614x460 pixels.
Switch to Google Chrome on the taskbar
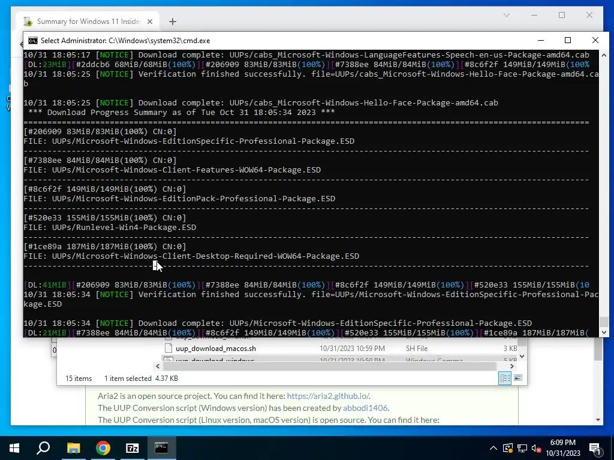pyautogui.click(x=103, y=448)
